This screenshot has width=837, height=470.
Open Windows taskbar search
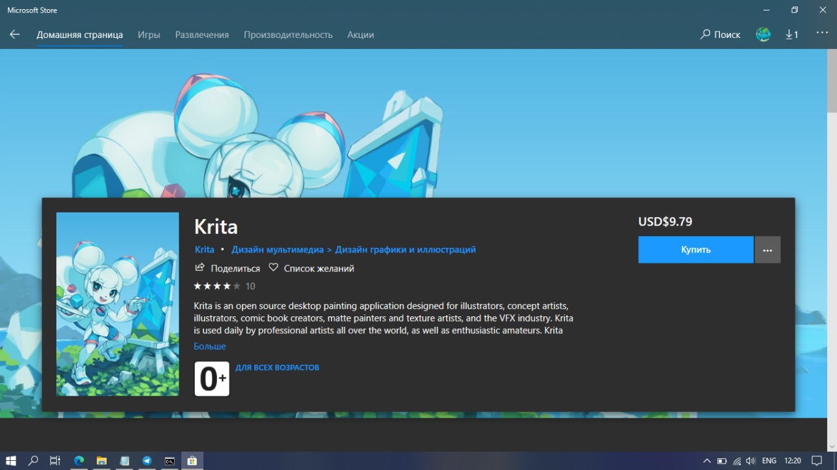33,461
